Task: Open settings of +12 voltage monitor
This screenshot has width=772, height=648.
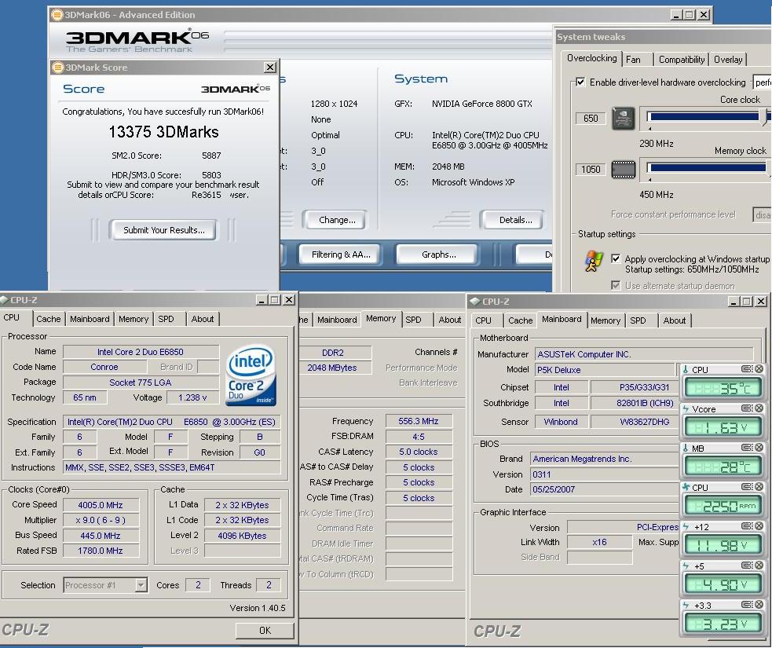Action: tap(747, 526)
